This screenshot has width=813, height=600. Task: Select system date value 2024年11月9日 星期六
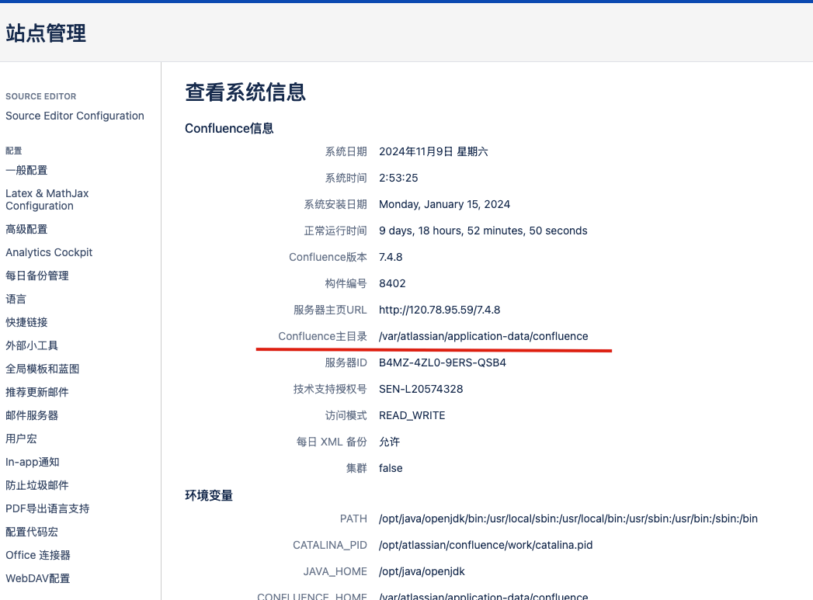(433, 152)
